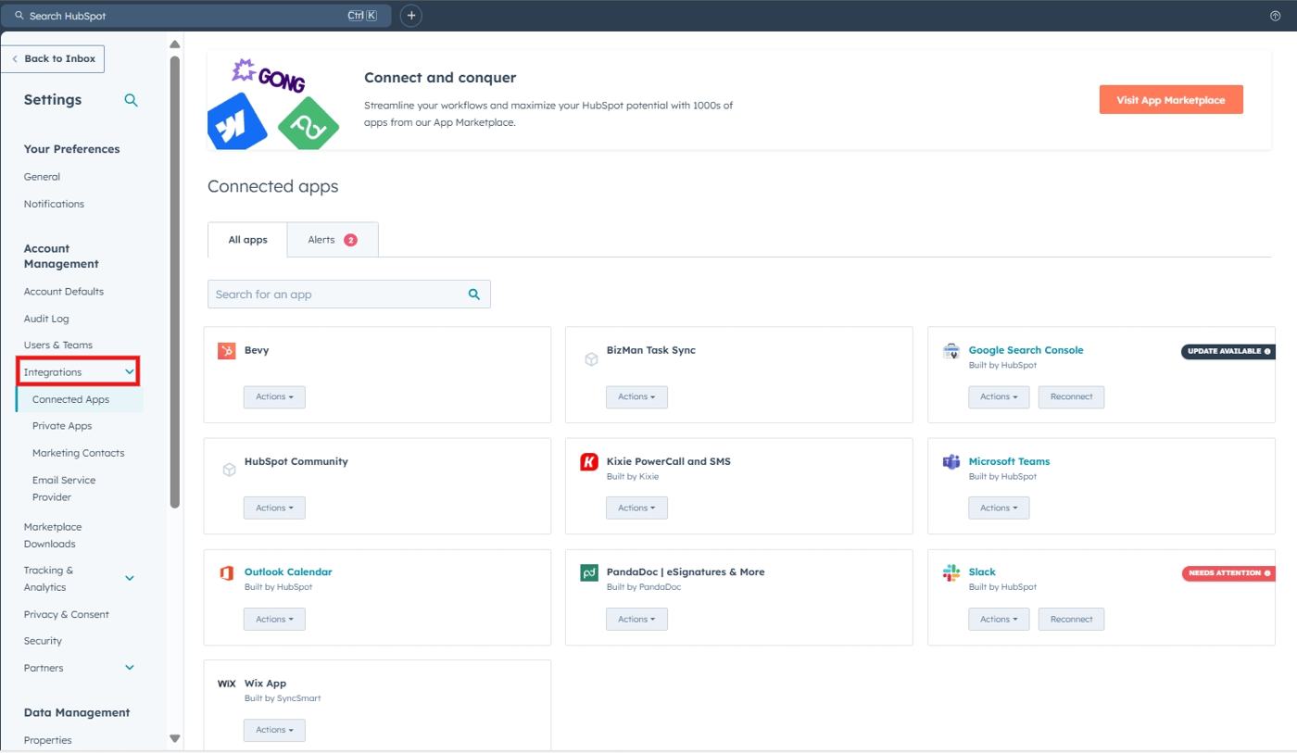Open Account Defaults settings
The height and width of the screenshot is (753, 1297).
(x=64, y=292)
